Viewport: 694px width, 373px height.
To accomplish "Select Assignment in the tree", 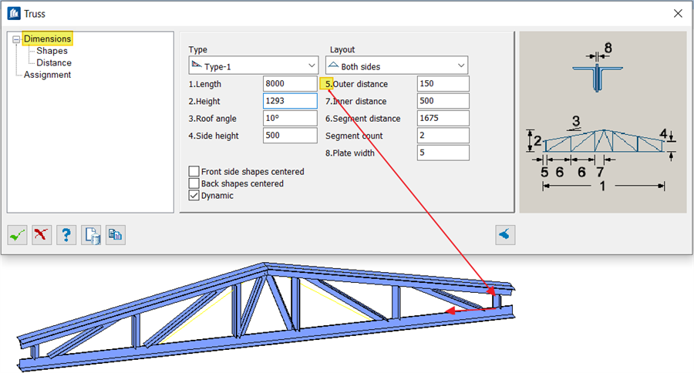I will [x=47, y=75].
